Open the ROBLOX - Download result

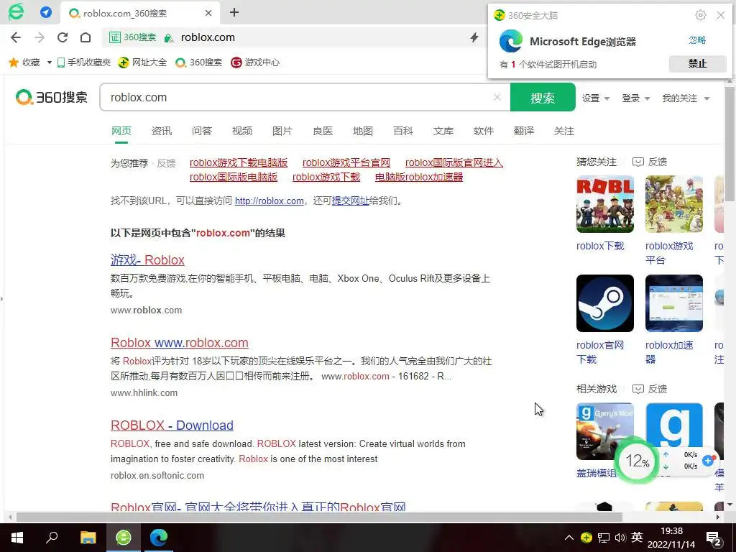(172, 425)
